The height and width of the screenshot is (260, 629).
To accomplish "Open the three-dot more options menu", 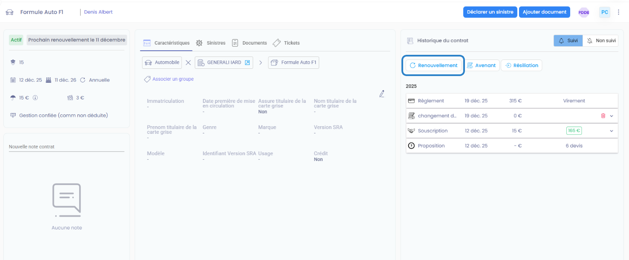I will [619, 12].
